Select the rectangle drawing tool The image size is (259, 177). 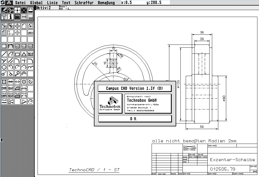pos(17,54)
